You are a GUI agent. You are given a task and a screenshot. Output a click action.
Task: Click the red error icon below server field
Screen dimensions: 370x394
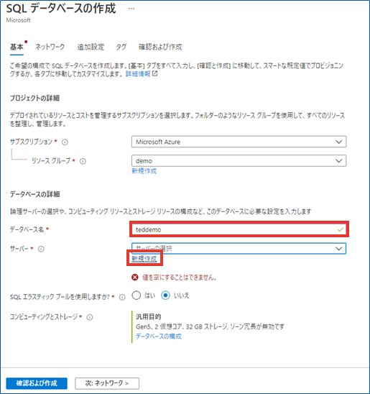coord(135,277)
